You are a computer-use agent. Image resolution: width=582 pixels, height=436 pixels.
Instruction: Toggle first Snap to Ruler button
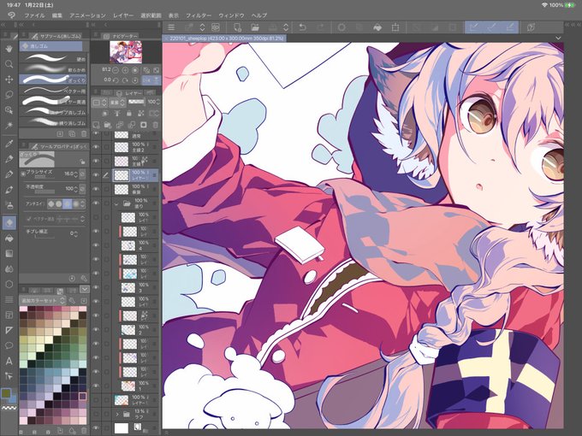click(x=473, y=27)
